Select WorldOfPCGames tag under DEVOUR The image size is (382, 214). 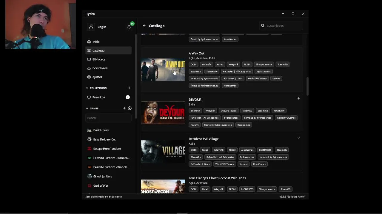point(286,118)
